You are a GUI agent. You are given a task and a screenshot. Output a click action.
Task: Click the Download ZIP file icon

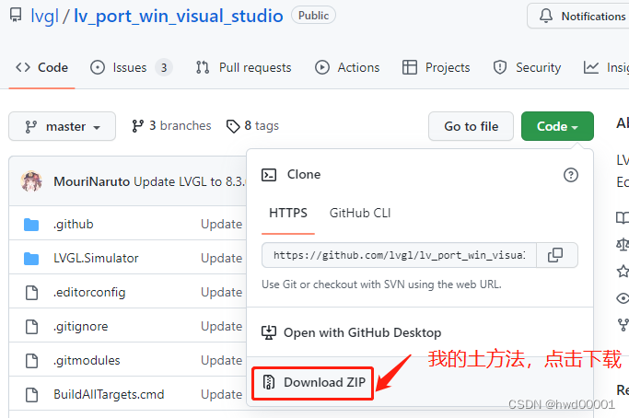(x=269, y=382)
